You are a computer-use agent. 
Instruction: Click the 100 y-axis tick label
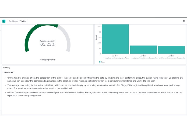(100, 48)
